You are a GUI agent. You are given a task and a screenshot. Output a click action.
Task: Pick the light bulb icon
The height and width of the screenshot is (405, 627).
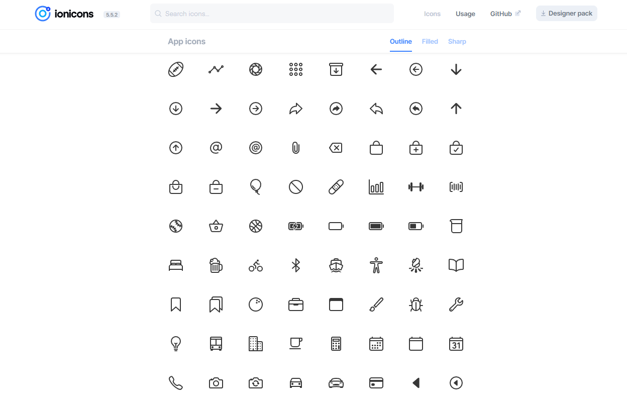pyautogui.click(x=176, y=344)
